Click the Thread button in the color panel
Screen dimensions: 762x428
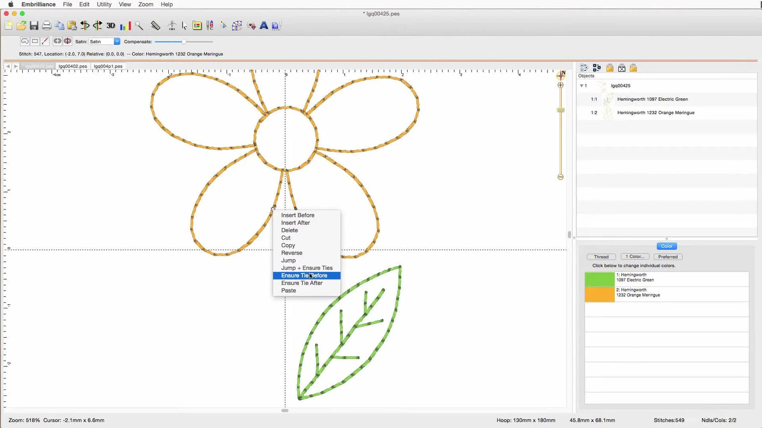(601, 257)
